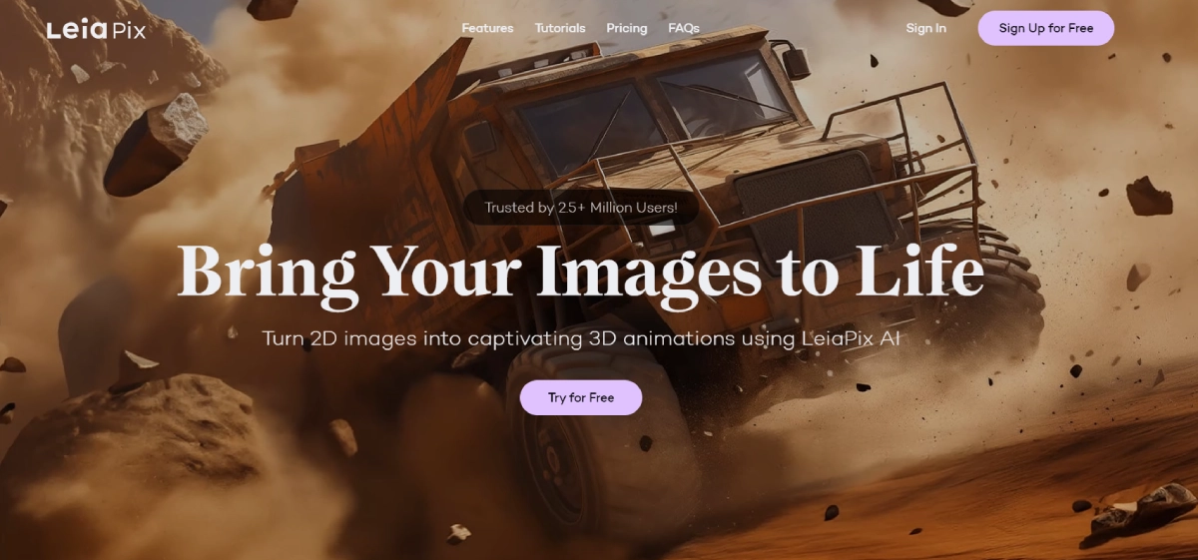This screenshot has height=560, width=1198.
Task: Click the LeiaPix logo
Action: point(96,30)
